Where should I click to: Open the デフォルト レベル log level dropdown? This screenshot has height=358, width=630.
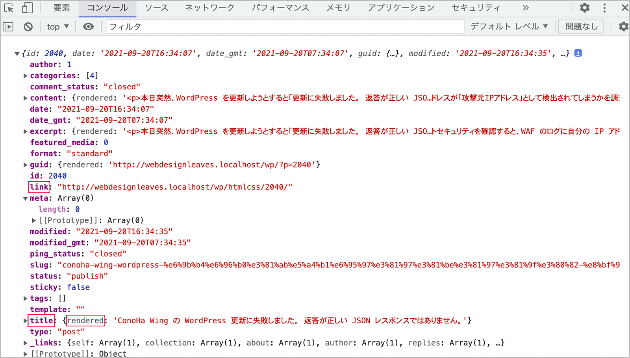509,27
